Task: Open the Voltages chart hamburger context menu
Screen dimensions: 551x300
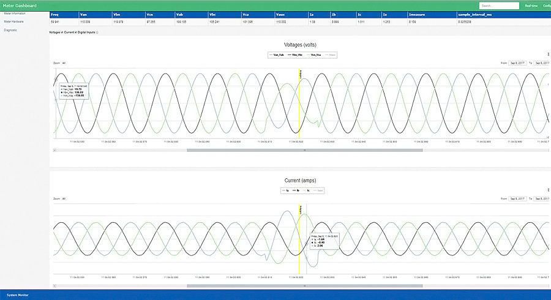Action: (x=548, y=54)
